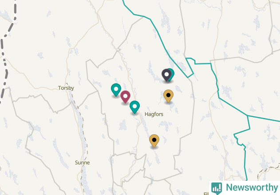This screenshot has height=195, width=280.
Task: Open the teal pin beside Hagfors label
Action: tap(134, 107)
